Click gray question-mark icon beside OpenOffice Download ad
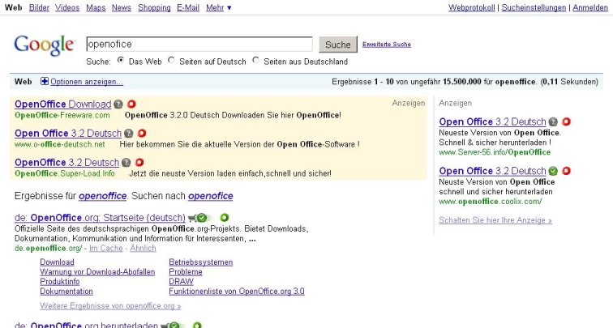613x328 pixels. (x=118, y=104)
